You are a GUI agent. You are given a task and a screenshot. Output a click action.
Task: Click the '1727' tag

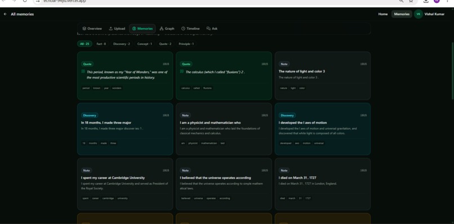(x=308, y=198)
